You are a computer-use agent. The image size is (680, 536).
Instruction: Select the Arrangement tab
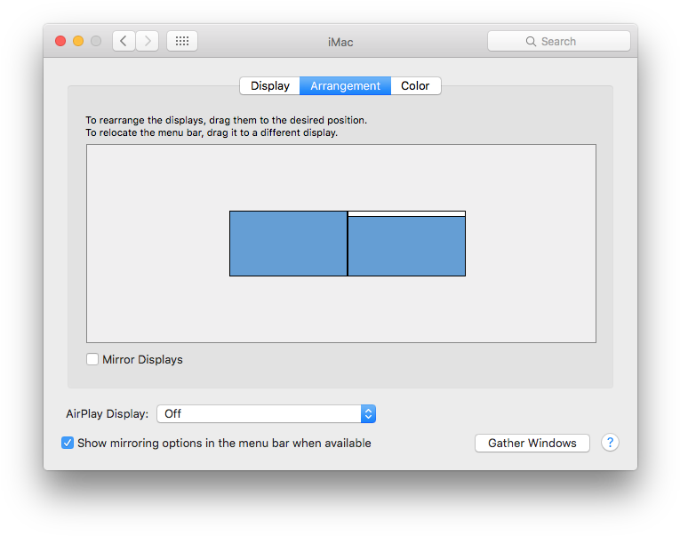tap(345, 86)
